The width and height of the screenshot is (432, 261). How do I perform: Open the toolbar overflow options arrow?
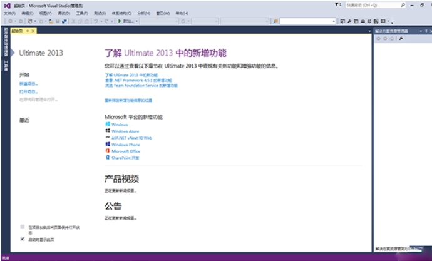tap(392, 22)
